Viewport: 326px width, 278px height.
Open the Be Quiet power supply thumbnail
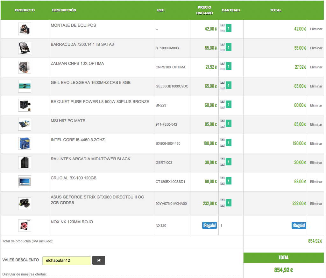25,105
